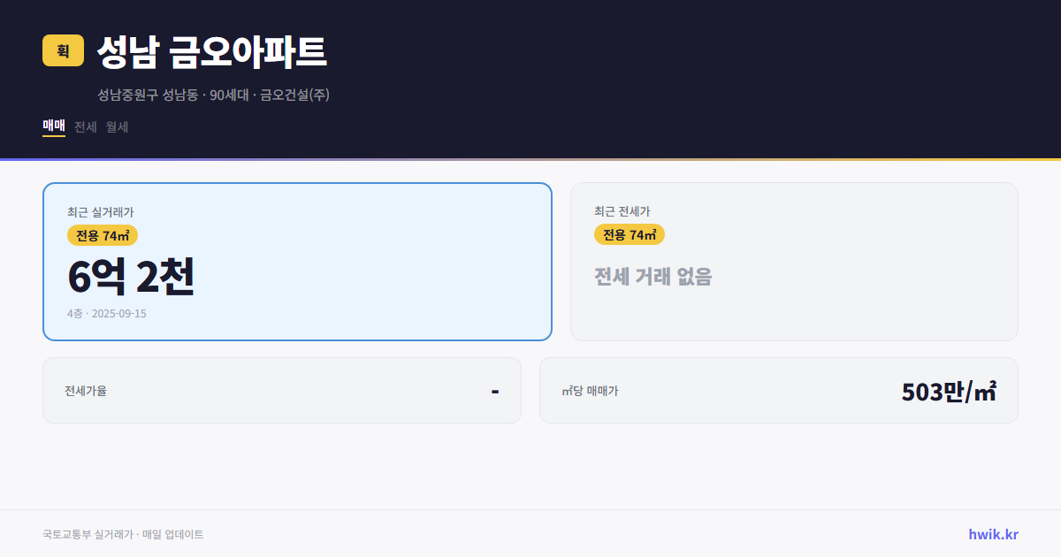Click the 전용 74㎡ badge on jeonse card

(630, 234)
